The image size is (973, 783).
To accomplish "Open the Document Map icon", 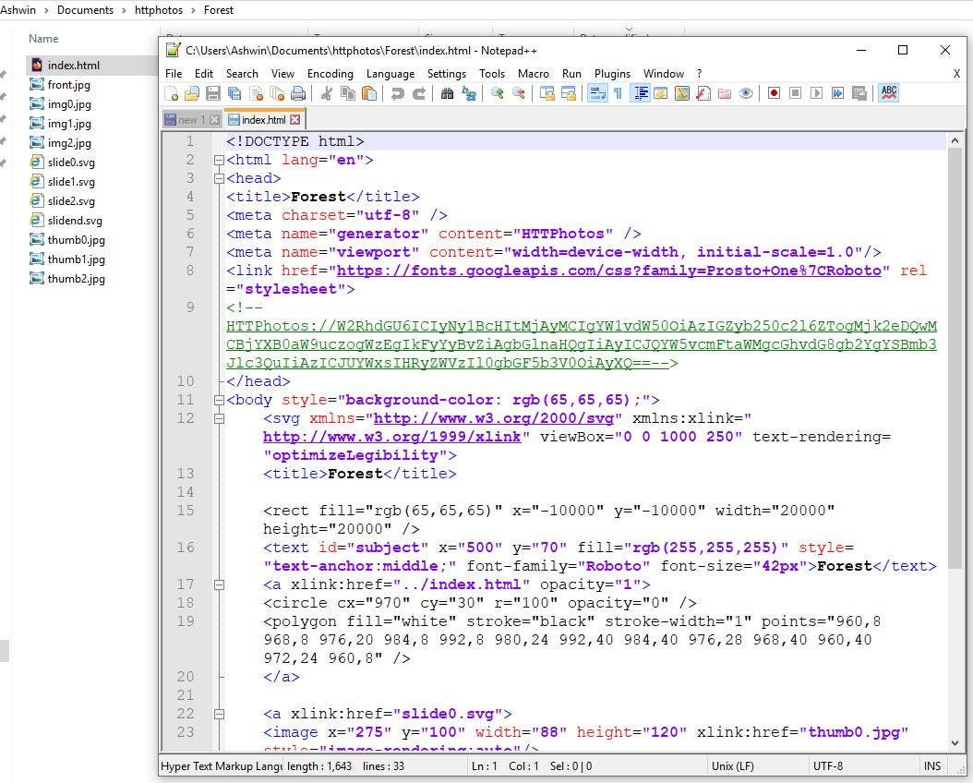I will 682,93.
